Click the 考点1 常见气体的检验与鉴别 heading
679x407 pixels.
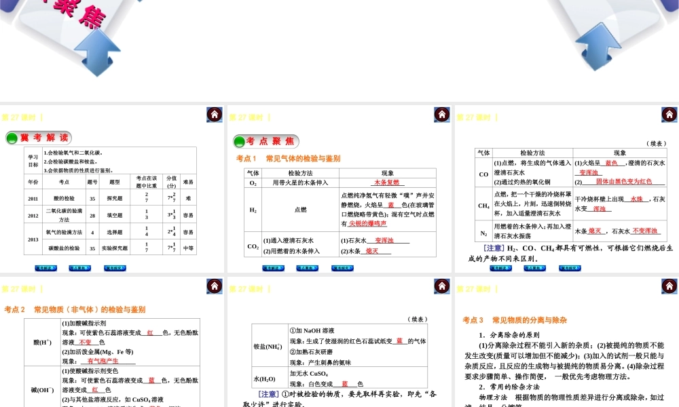(x=289, y=159)
